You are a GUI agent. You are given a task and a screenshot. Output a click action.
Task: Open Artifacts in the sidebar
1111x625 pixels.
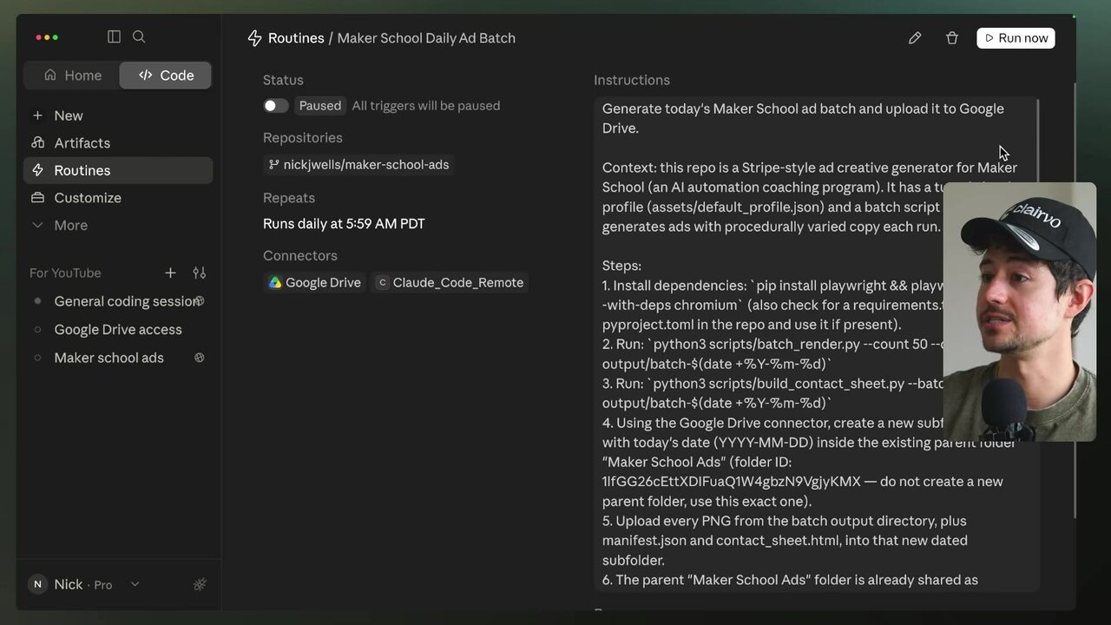pos(118,143)
